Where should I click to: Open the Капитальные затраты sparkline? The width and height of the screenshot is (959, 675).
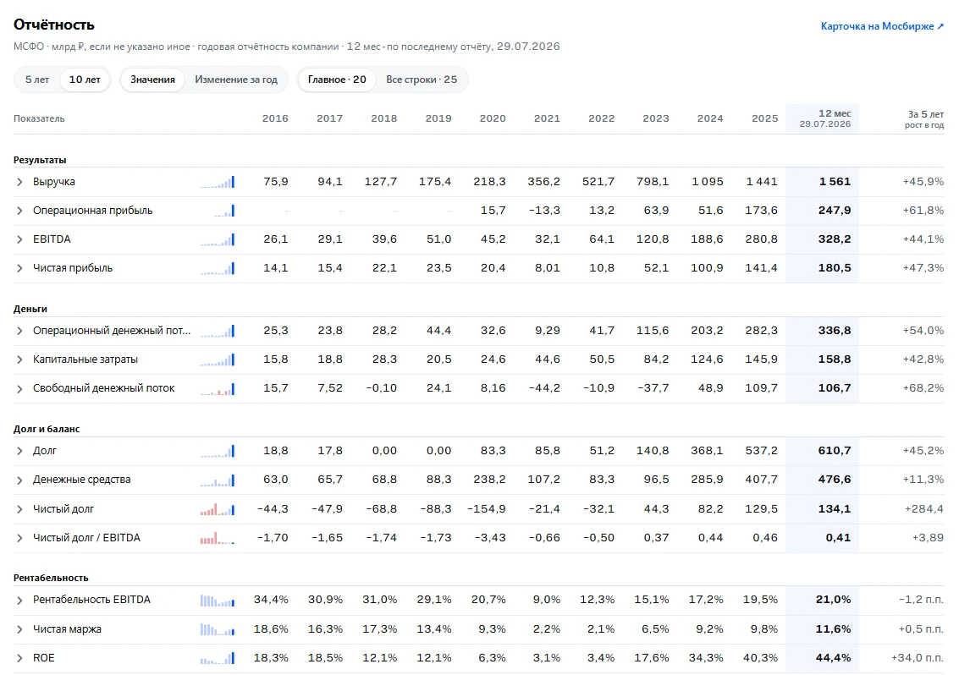[218, 359]
